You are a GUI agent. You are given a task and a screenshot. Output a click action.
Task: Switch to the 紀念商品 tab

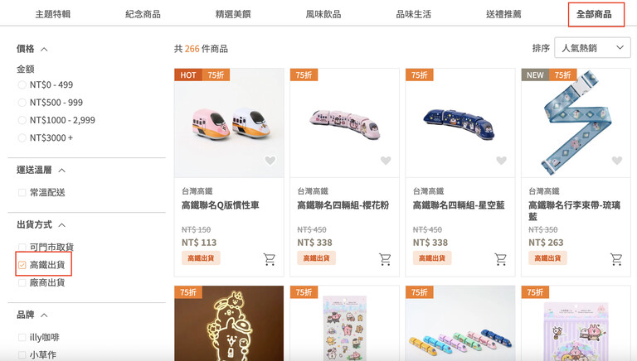coord(143,15)
